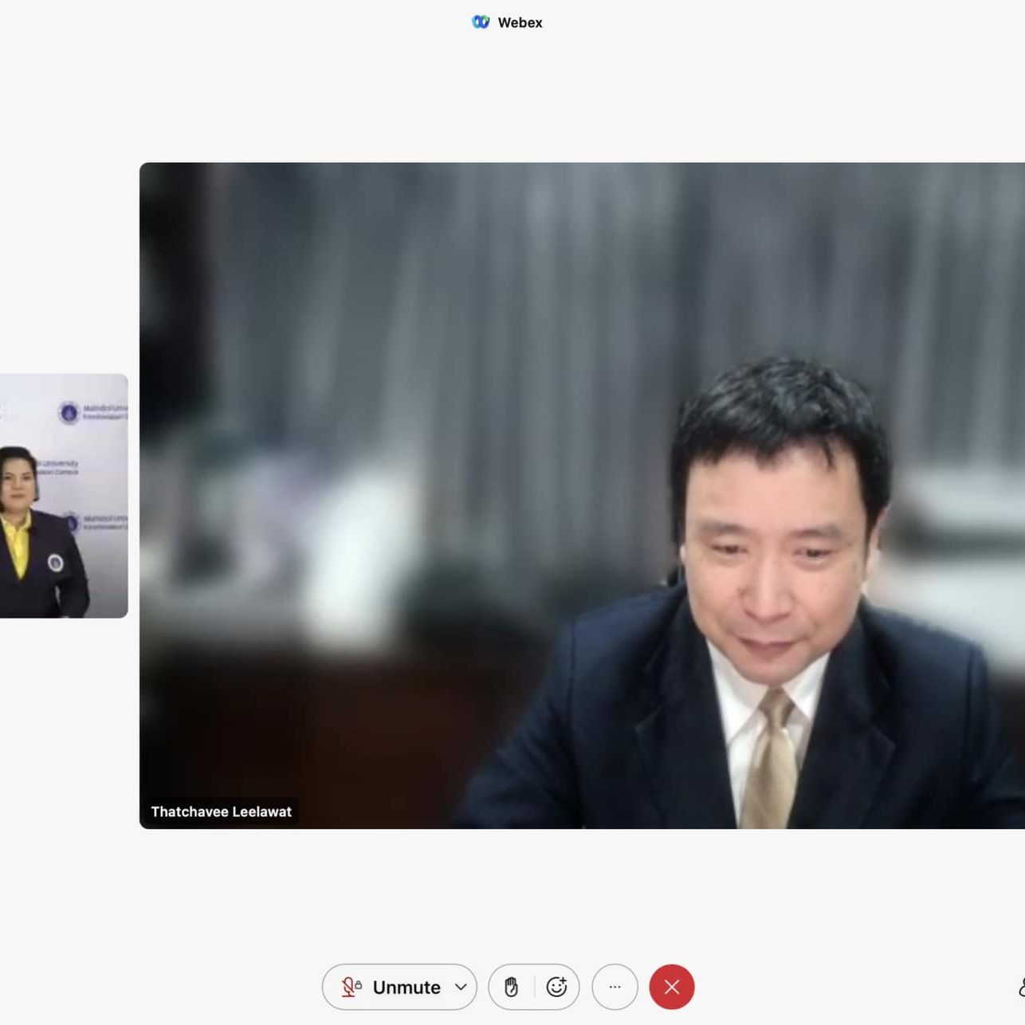Viewport: 1025px width, 1025px height.
Task: Raise your hand in the meeting
Action: click(512, 988)
